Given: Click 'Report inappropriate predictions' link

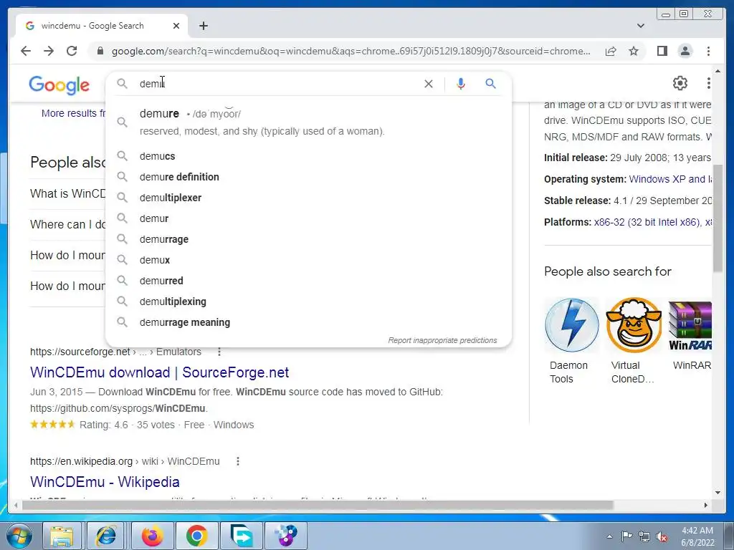Looking at the screenshot, I should coord(442,340).
